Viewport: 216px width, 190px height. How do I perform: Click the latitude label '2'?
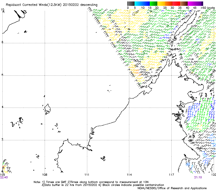[2, 139]
